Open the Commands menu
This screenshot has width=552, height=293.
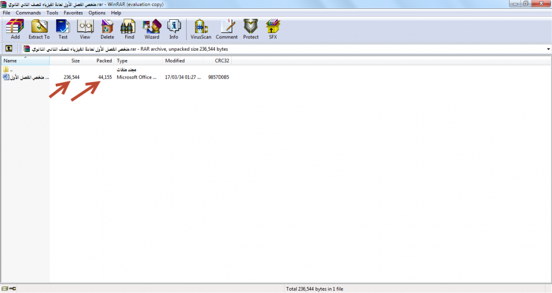pyautogui.click(x=28, y=13)
